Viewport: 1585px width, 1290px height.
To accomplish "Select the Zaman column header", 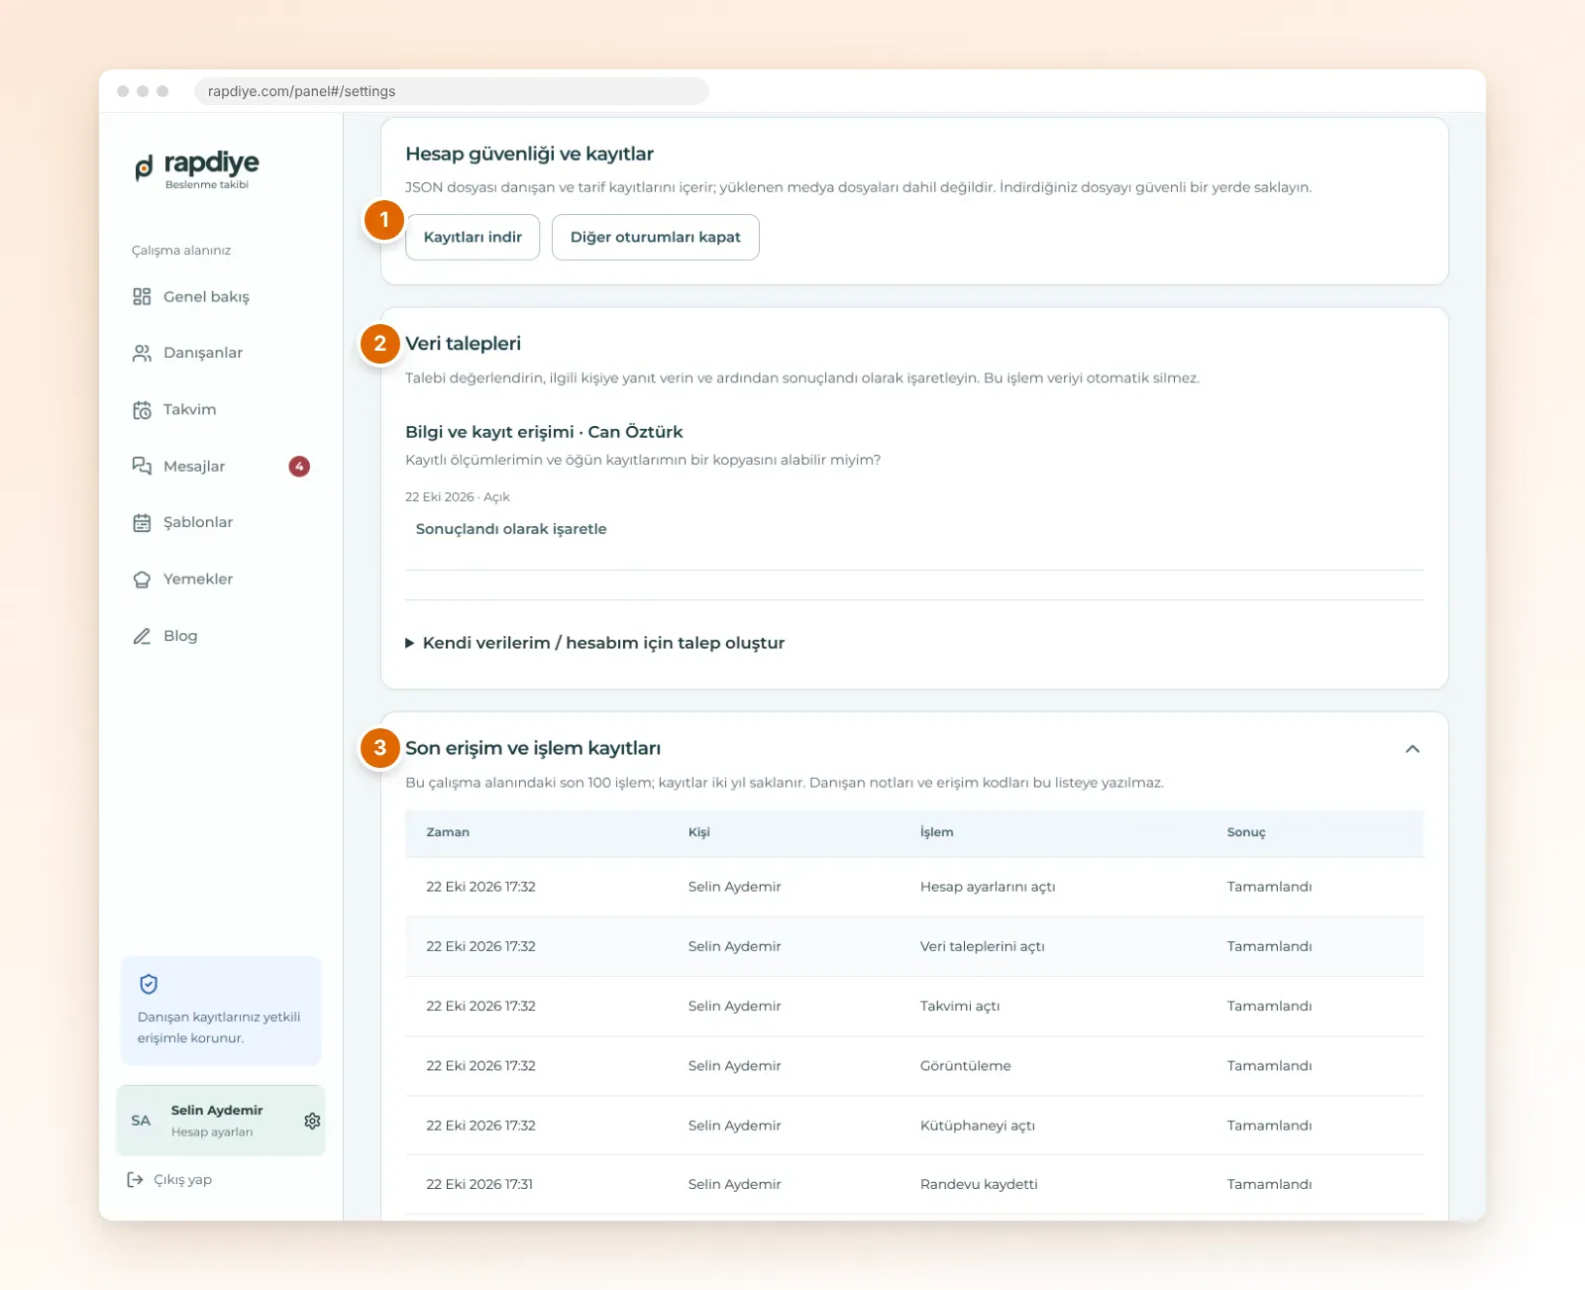I will coord(448,832).
